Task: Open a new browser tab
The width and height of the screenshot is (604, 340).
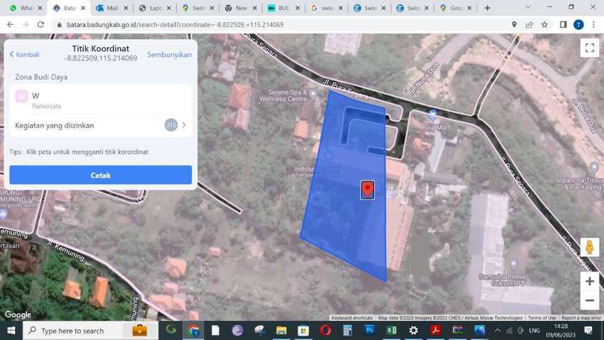Action: click(x=487, y=8)
